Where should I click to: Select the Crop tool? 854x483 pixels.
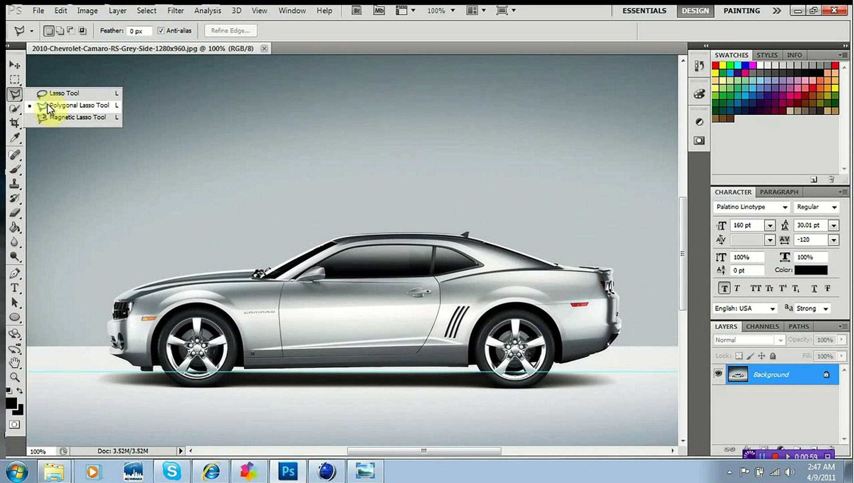(15, 123)
